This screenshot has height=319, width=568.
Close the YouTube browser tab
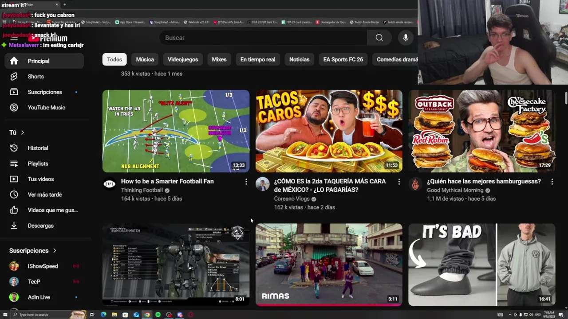click(x=57, y=4)
